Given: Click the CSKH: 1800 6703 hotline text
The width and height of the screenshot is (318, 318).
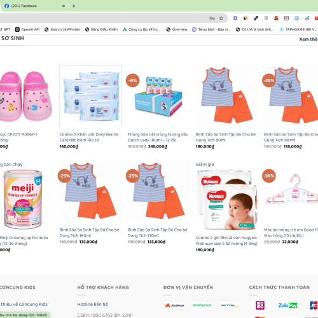Looking at the screenshot, I should pyautogui.click(x=105, y=315).
